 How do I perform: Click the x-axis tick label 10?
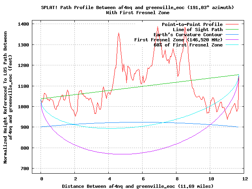click(x=211, y=179)
